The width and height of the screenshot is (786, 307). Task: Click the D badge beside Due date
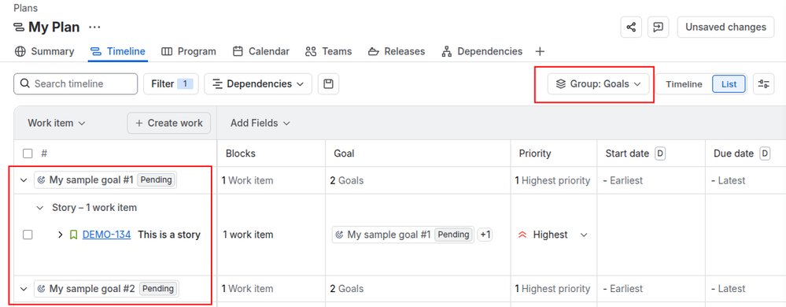765,153
